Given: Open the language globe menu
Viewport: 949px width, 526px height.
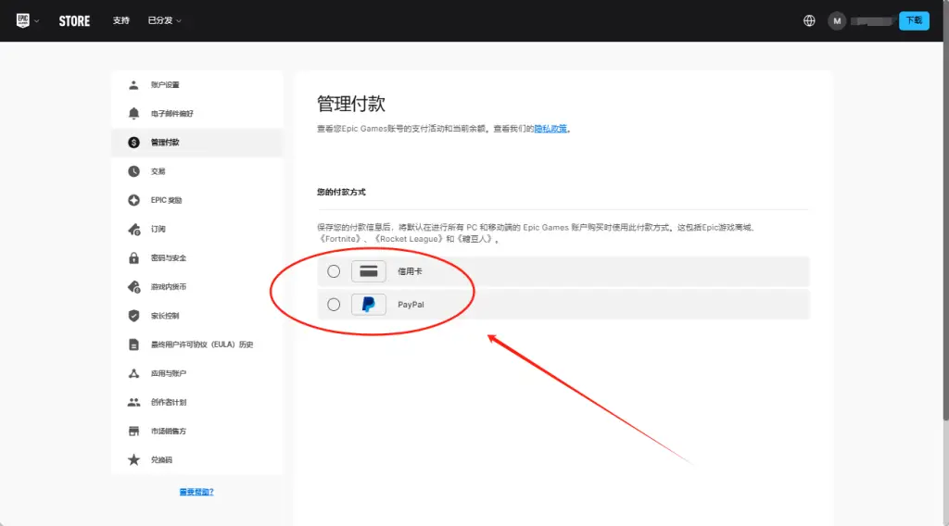Looking at the screenshot, I should tap(809, 20).
